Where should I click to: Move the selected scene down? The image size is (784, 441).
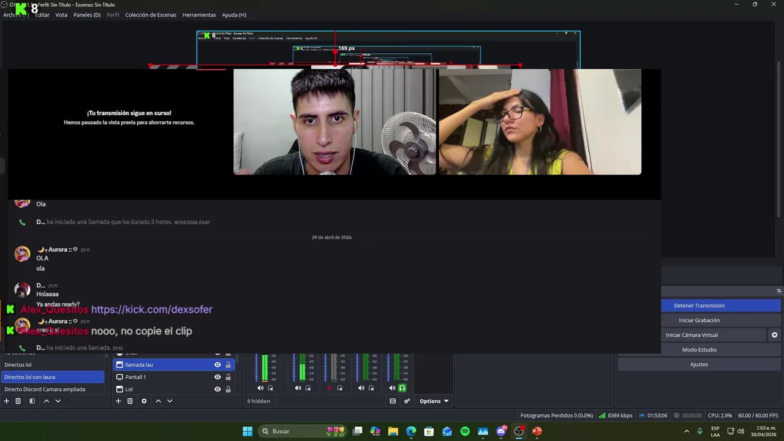click(58, 401)
